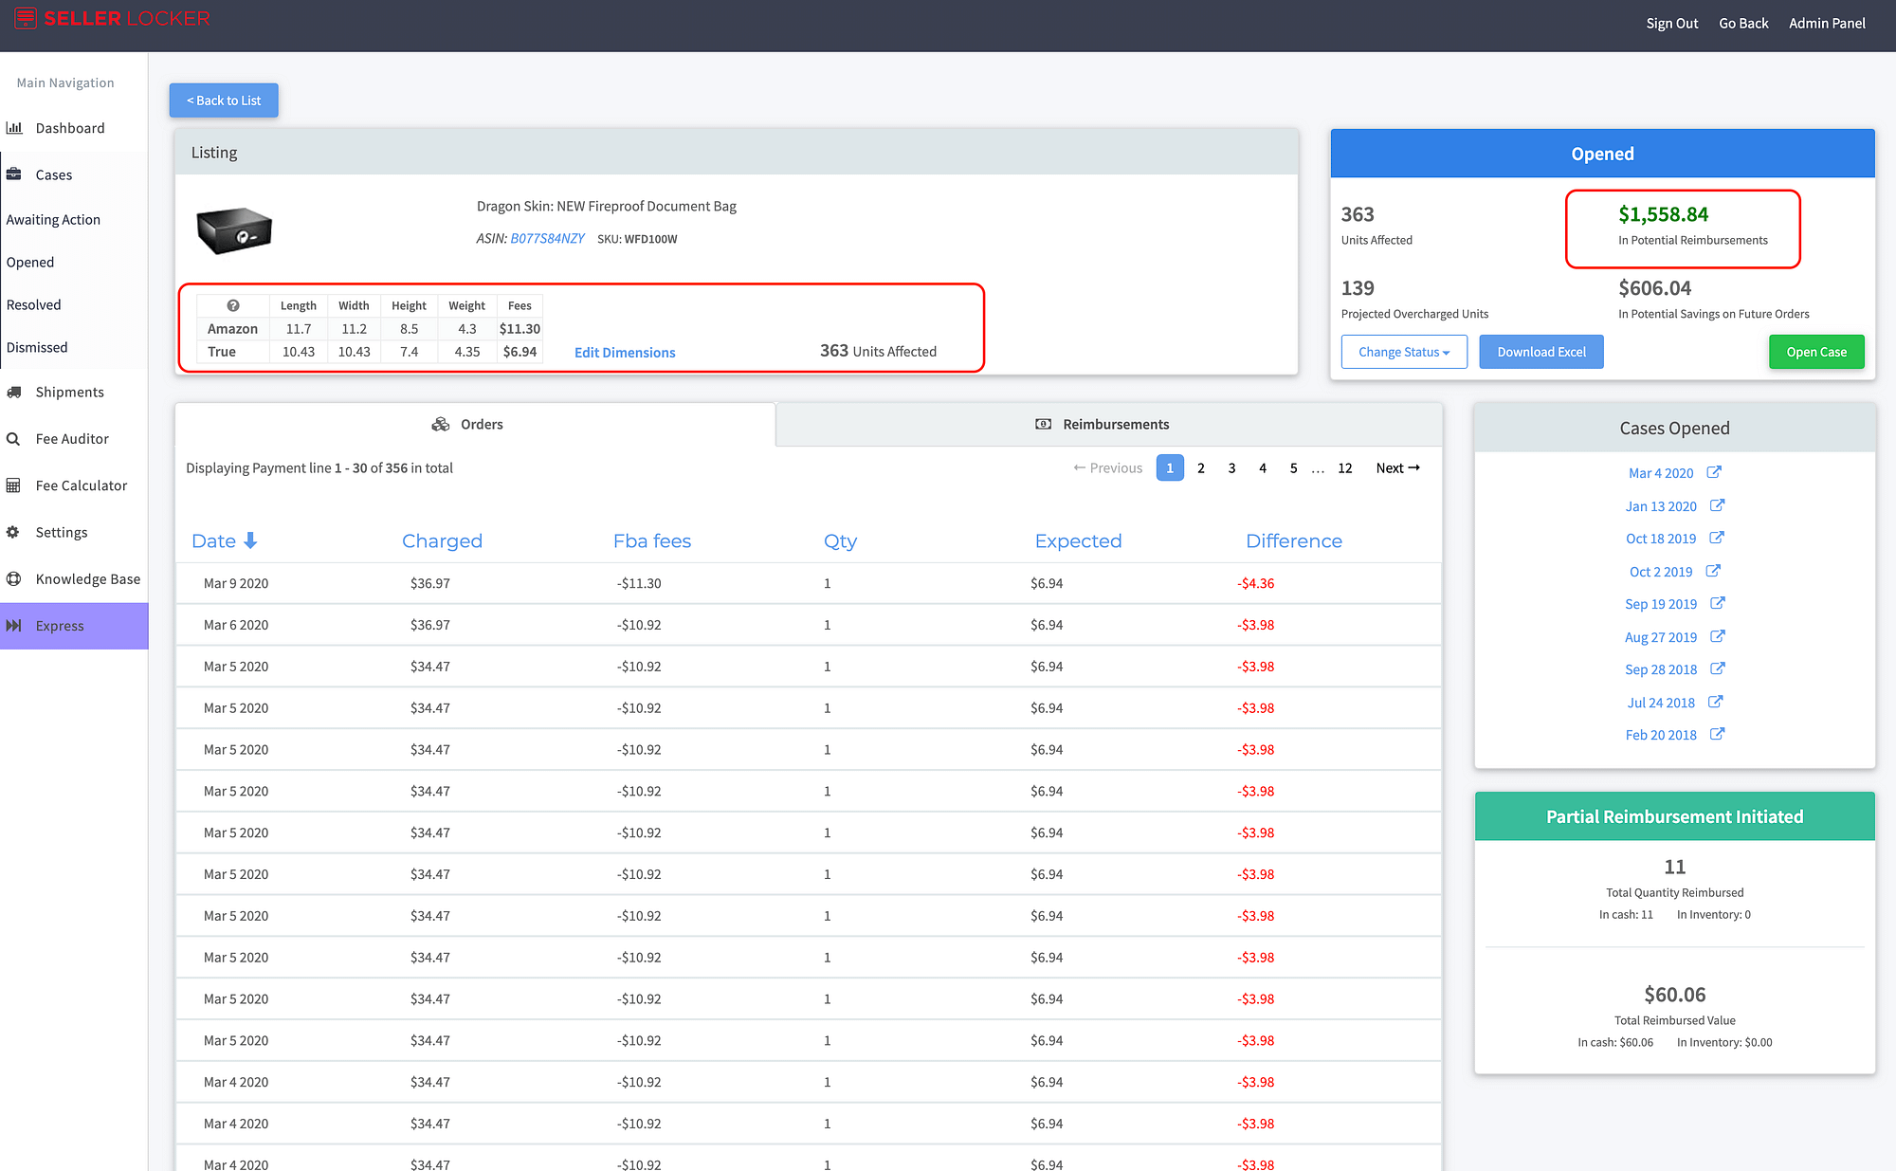Click the Fee Auditor icon in sidebar
The width and height of the screenshot is (1896, 1171).
pyautogui.click(x=15, y=439)
